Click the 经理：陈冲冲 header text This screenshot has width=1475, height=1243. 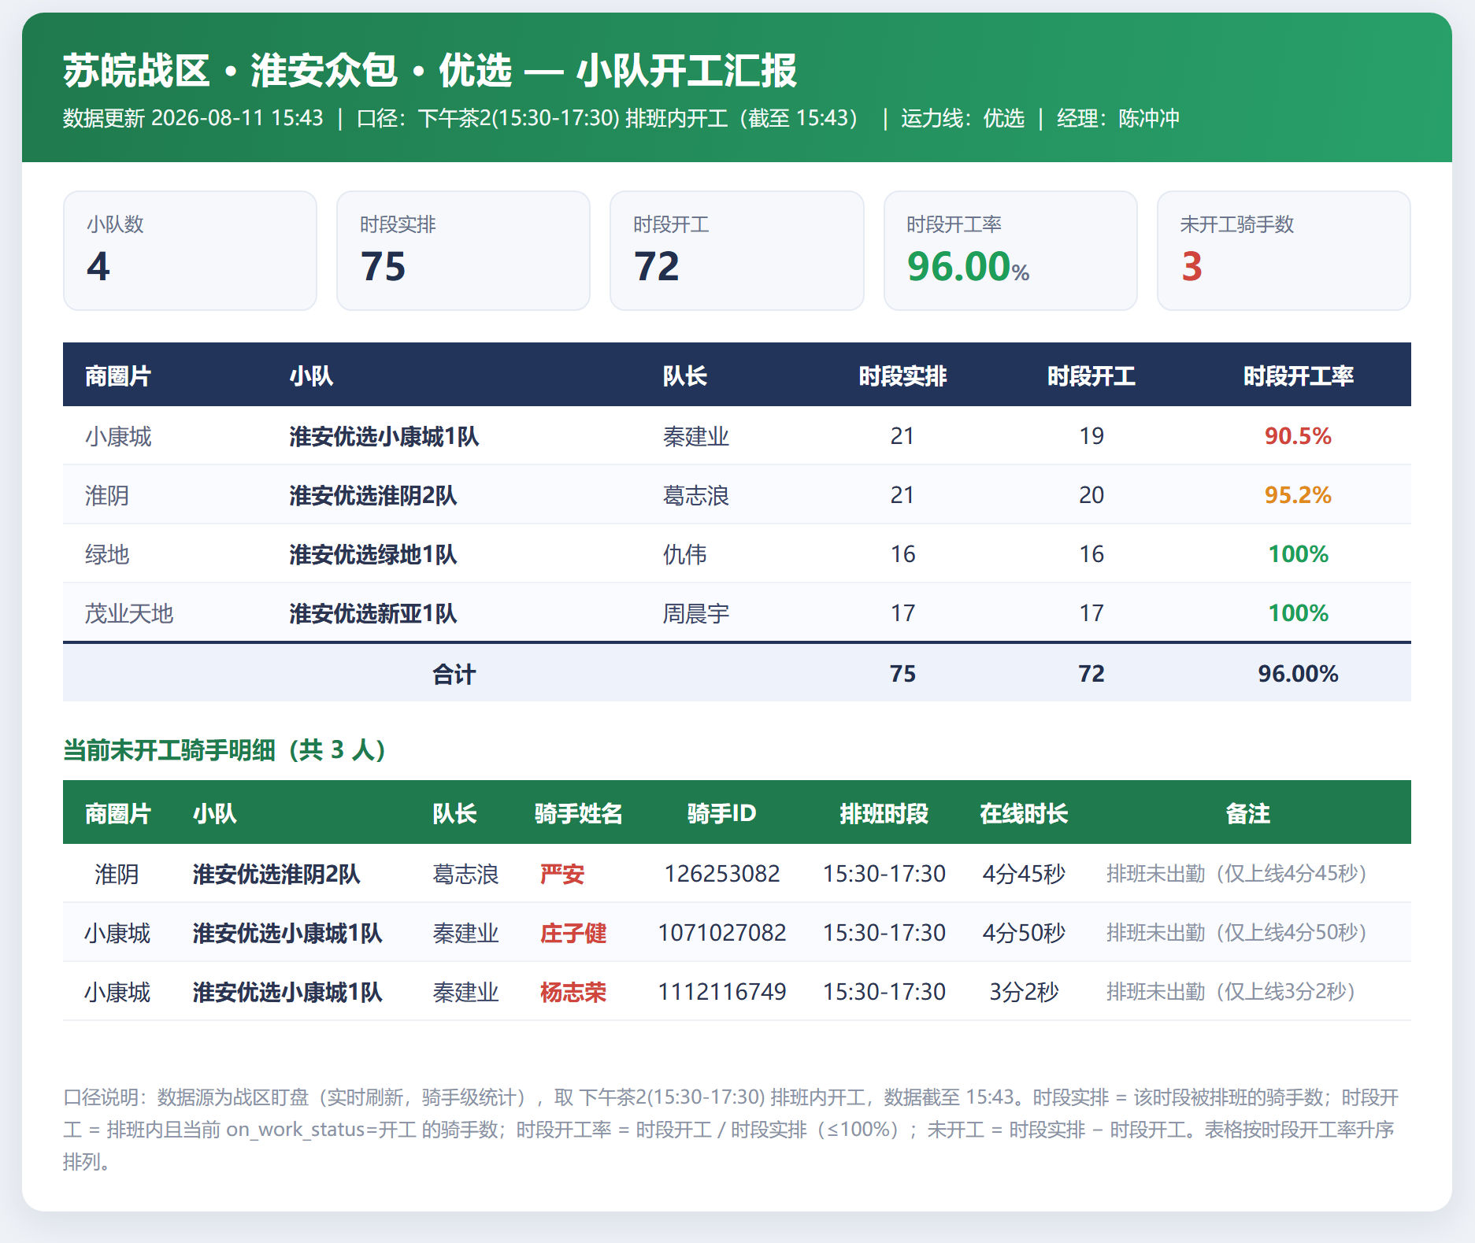click(1117, 118)
